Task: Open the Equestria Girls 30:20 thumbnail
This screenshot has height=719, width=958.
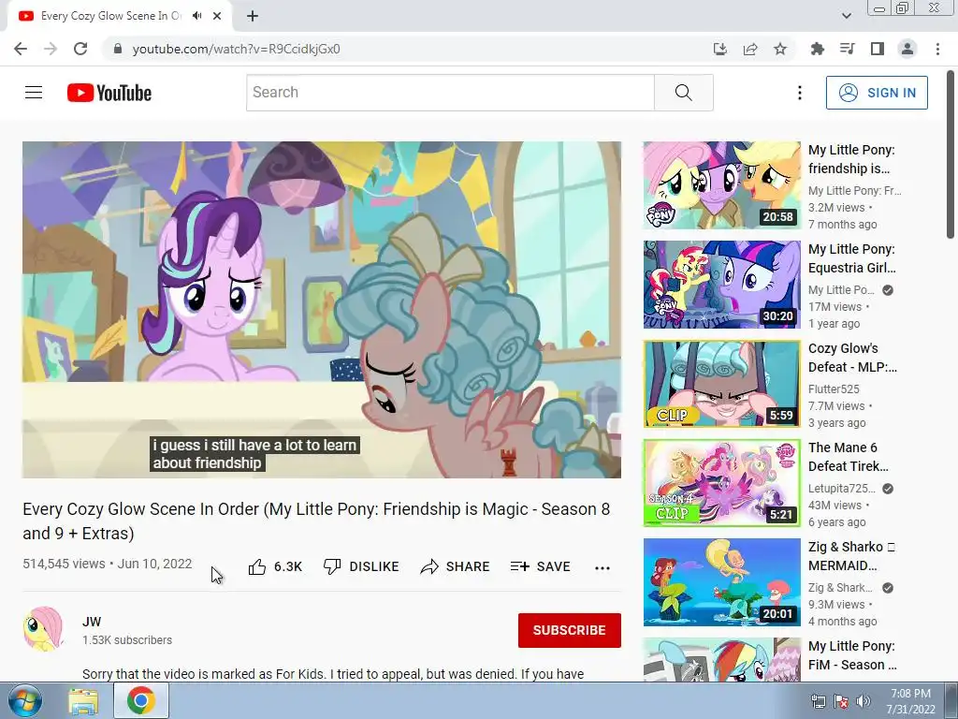Action: (x=721, y=285)
